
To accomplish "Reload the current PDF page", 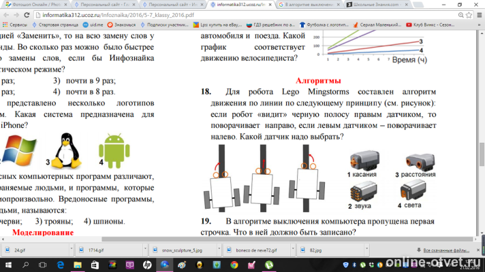I will click(x=27, y=15).
